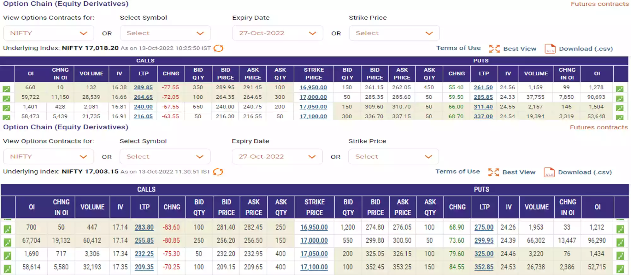Click call LTP 283.80 link
The height and width of the screenshot is (275, 631).
144,227
